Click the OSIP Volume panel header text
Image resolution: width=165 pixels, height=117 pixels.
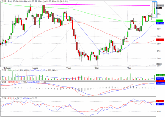(x=16, y=70)
